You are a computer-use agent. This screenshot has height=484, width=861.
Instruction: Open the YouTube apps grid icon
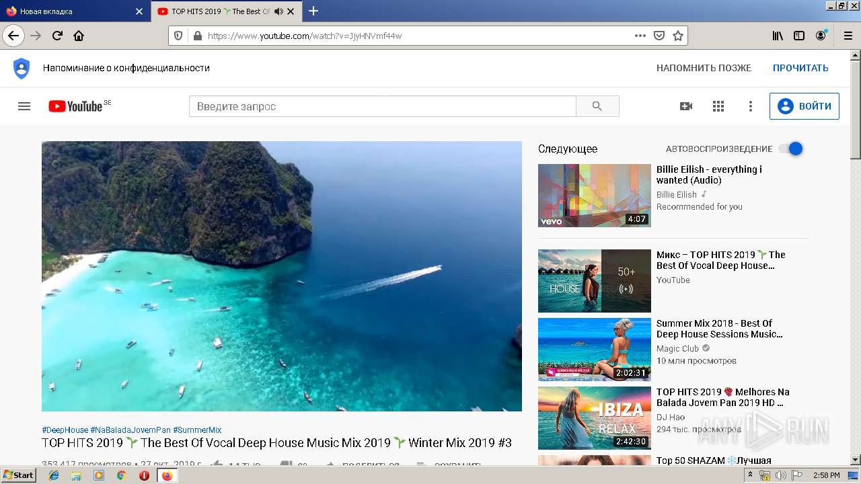[718, 106]
